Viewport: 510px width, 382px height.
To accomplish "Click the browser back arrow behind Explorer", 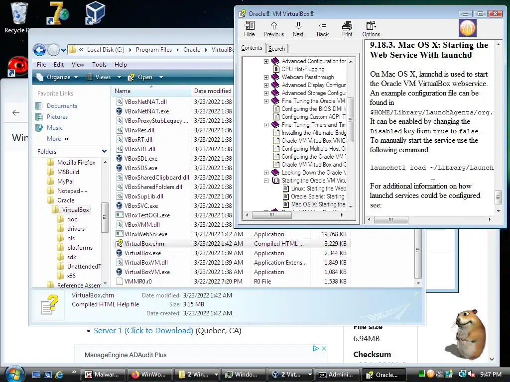I will coord(15,113).
